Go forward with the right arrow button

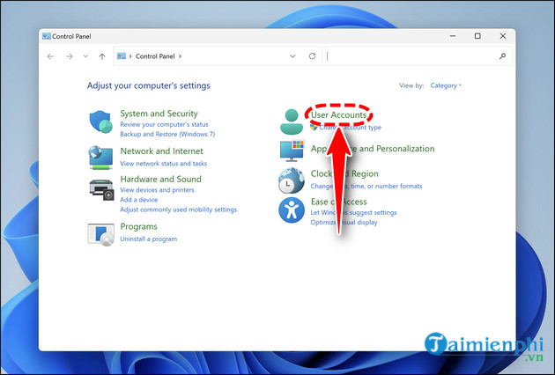pos(70,56)
